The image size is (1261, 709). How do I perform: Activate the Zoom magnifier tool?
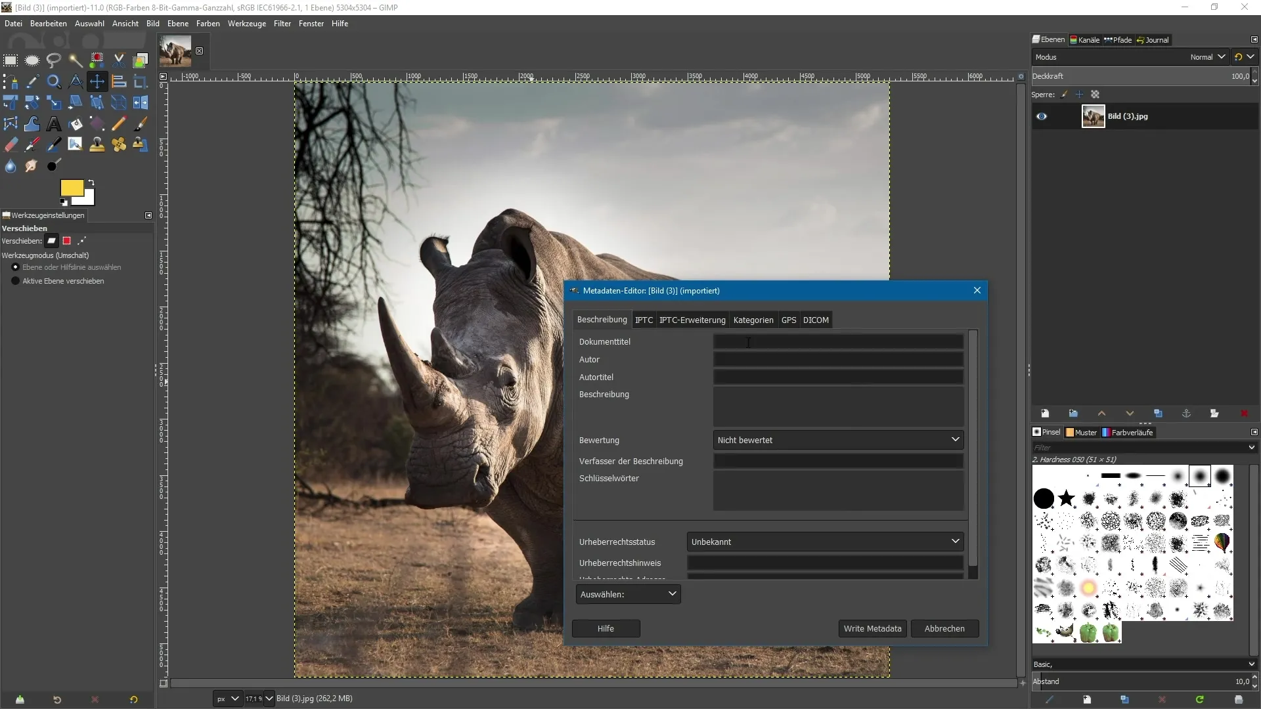point(54,82)
